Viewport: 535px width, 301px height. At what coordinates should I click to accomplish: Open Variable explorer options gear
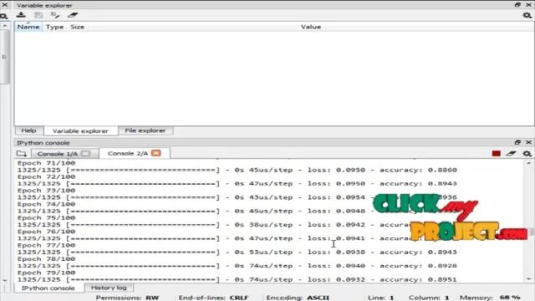tap(527, 15)
